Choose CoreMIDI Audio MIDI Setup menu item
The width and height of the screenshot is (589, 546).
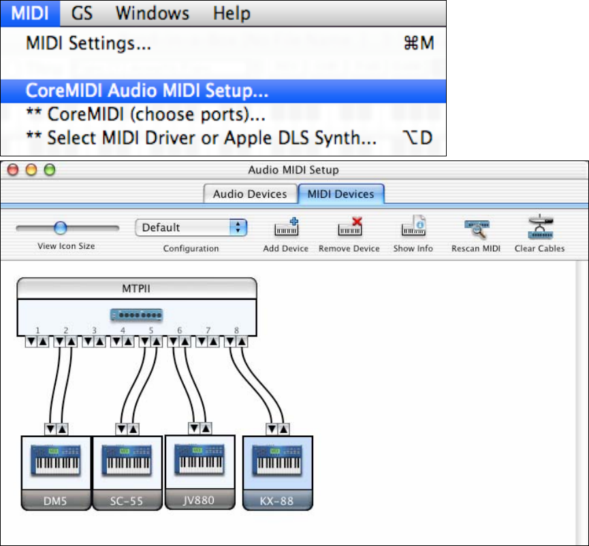[x=146, y=90]
